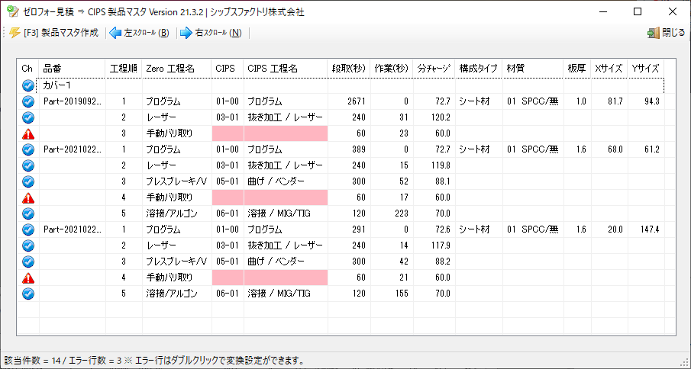Click the 分チャージ column header

[x=434, y=69]
